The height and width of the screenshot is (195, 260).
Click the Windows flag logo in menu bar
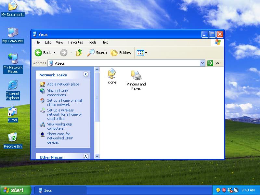coord(217,42)
